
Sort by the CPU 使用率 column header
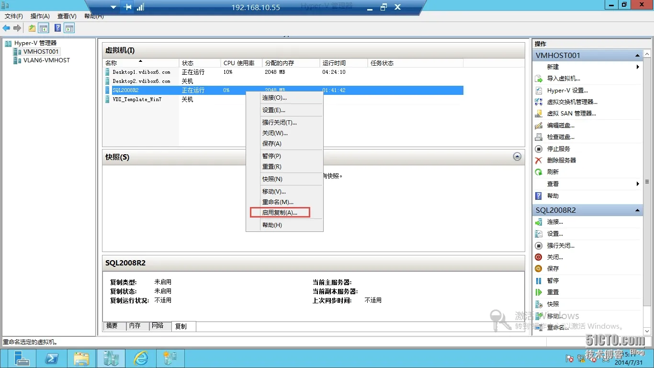(241, 63)
